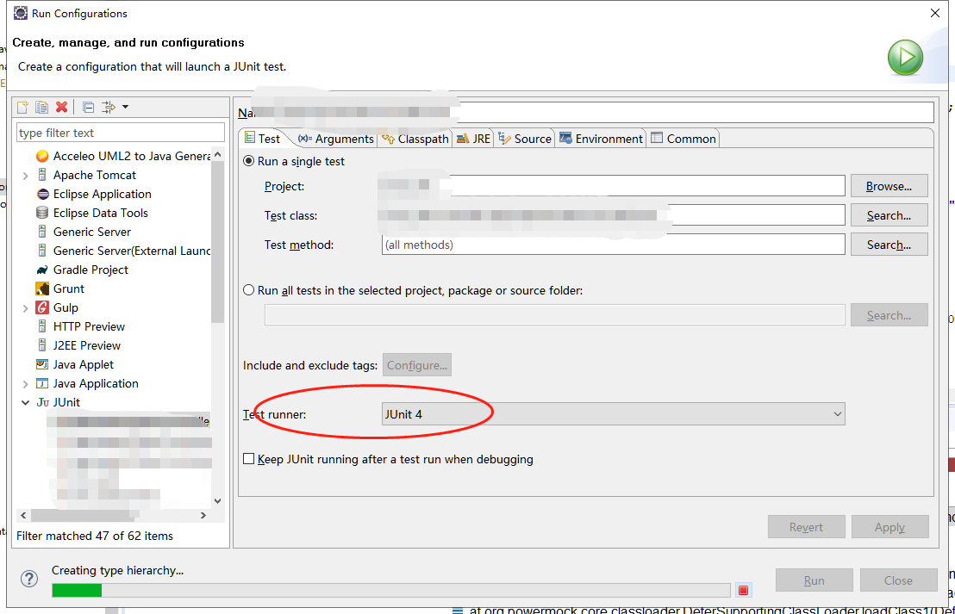This screenshot has width=955, height=614.
Task: Click Browse button for Project
Action: 889,186
